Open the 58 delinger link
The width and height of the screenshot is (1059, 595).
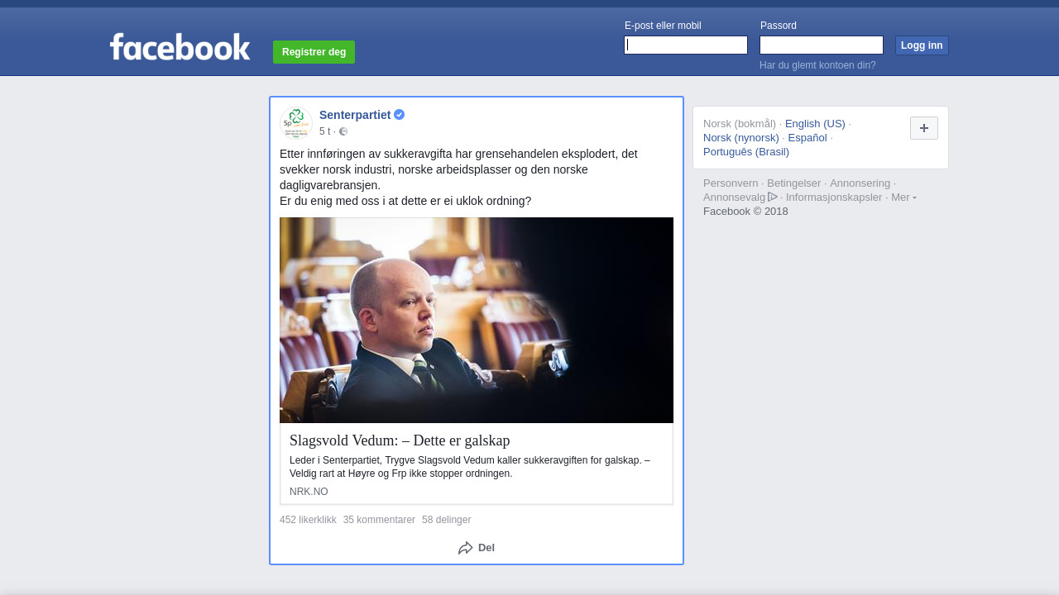point(446,520)
